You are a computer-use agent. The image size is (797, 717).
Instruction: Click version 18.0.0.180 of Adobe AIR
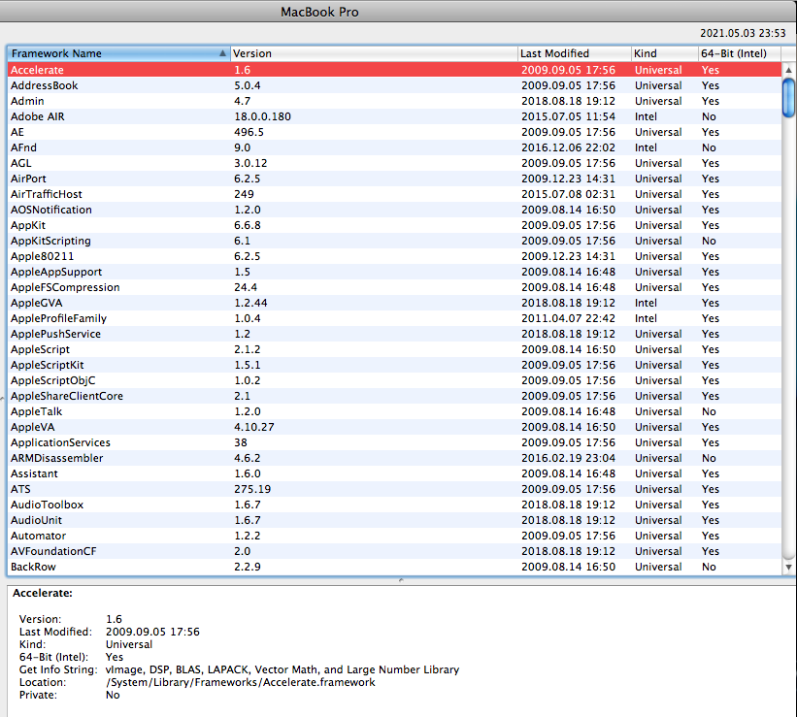[262, 116]
